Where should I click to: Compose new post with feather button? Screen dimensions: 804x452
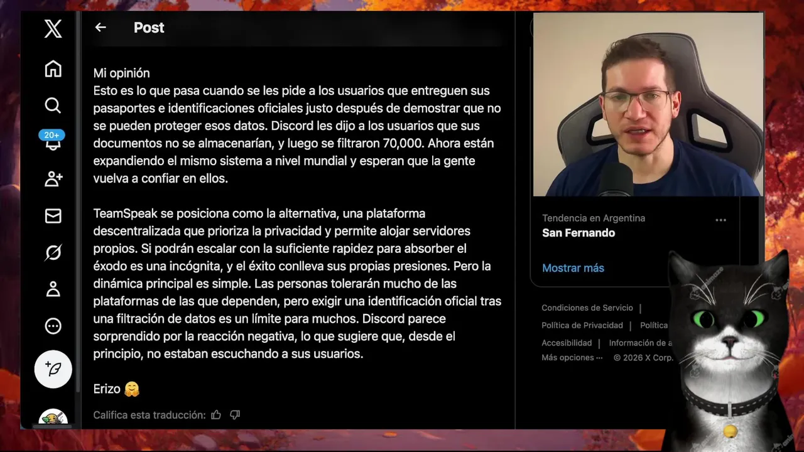coord(53,369)
